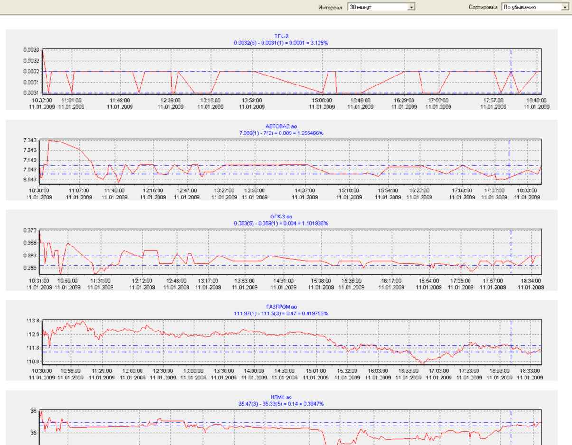Viewport: 572px width, 445px height.
Task: Click the 13:30:00 time label on ГАЗПРОМ chart
Action: [224, 371]
